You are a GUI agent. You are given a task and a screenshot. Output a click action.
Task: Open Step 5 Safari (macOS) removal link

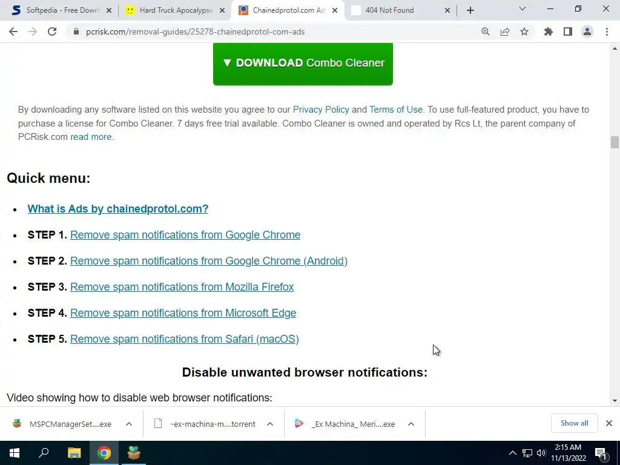(x=185, y=339)
